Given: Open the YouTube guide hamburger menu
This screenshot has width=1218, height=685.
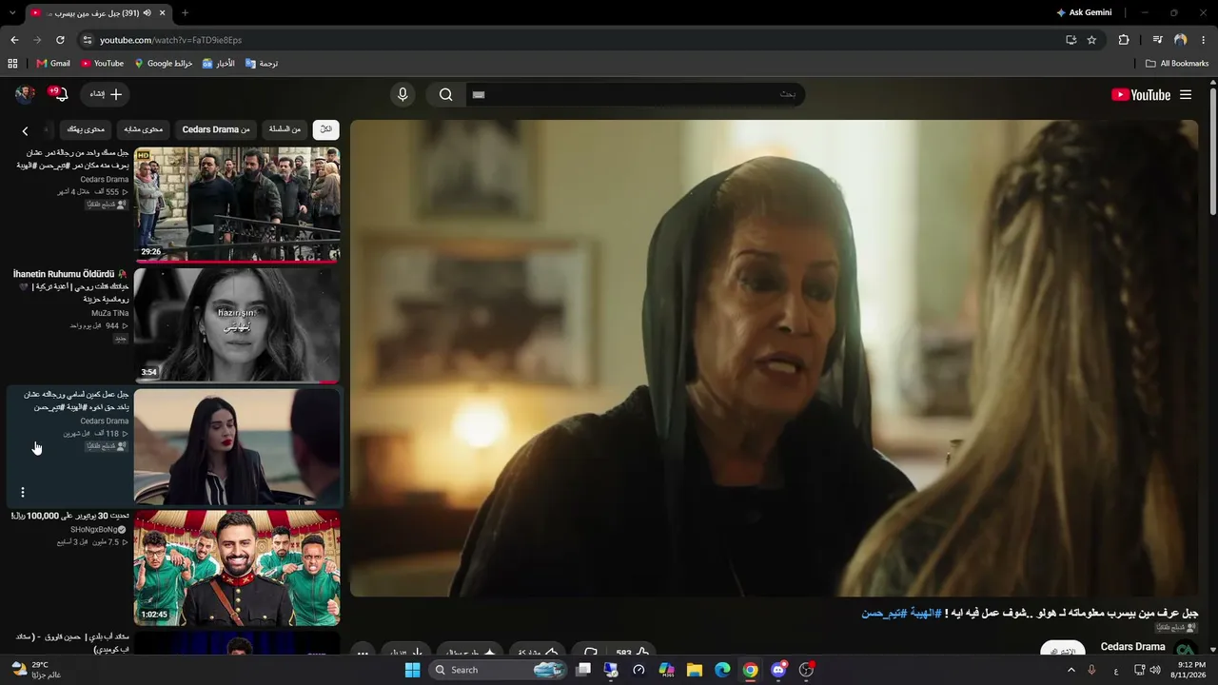Looking at the screenshot, I should tap(1186, 94).
